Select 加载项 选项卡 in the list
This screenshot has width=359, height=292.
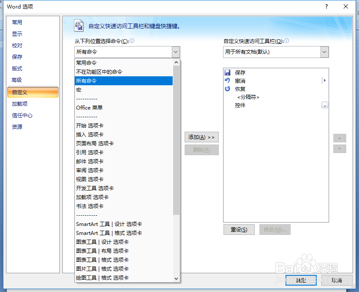[124, 197]
